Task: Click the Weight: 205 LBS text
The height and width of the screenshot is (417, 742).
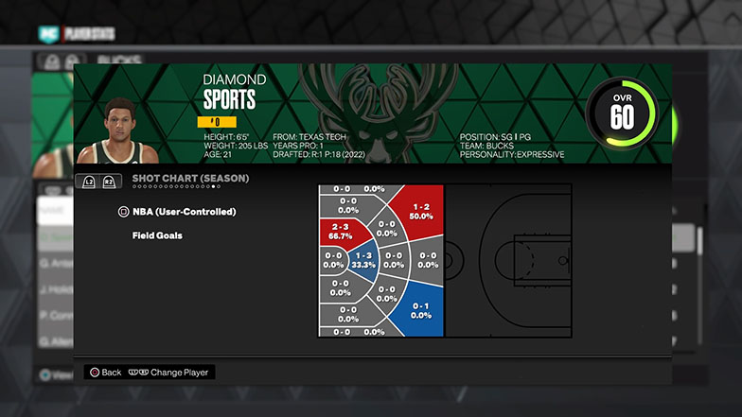Action: tap(236, 146)
